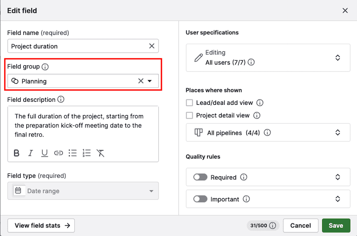Turn on the Important toggle
The height and width of the screenshot is (236, 357).
tap(200, 199)
